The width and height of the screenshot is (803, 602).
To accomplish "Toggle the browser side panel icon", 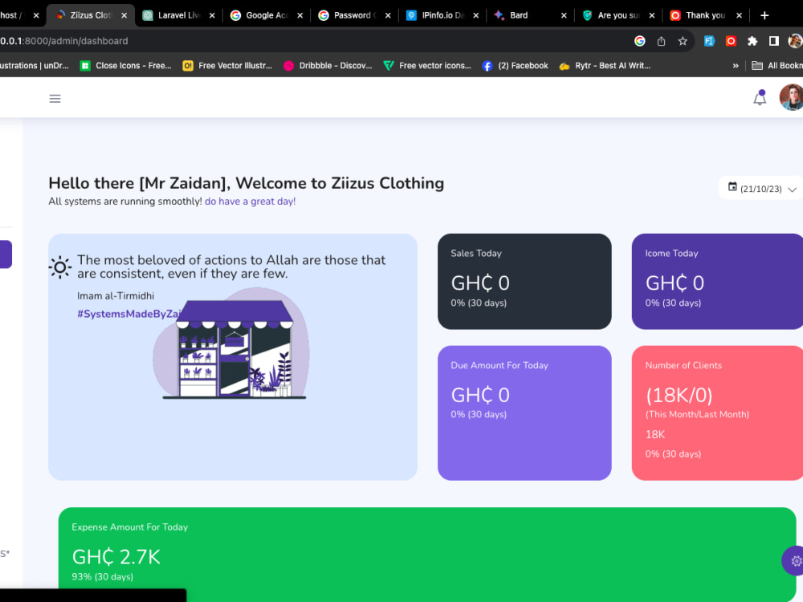I will (774, 41).
